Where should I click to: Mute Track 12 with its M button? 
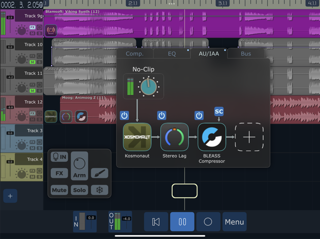[x=32, y=119]
